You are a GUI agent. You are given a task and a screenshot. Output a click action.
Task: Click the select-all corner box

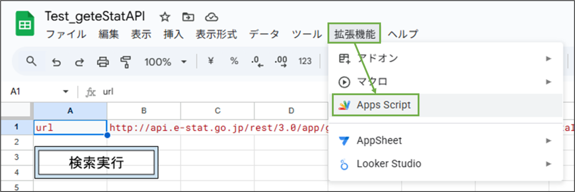(x=17, y=111)
